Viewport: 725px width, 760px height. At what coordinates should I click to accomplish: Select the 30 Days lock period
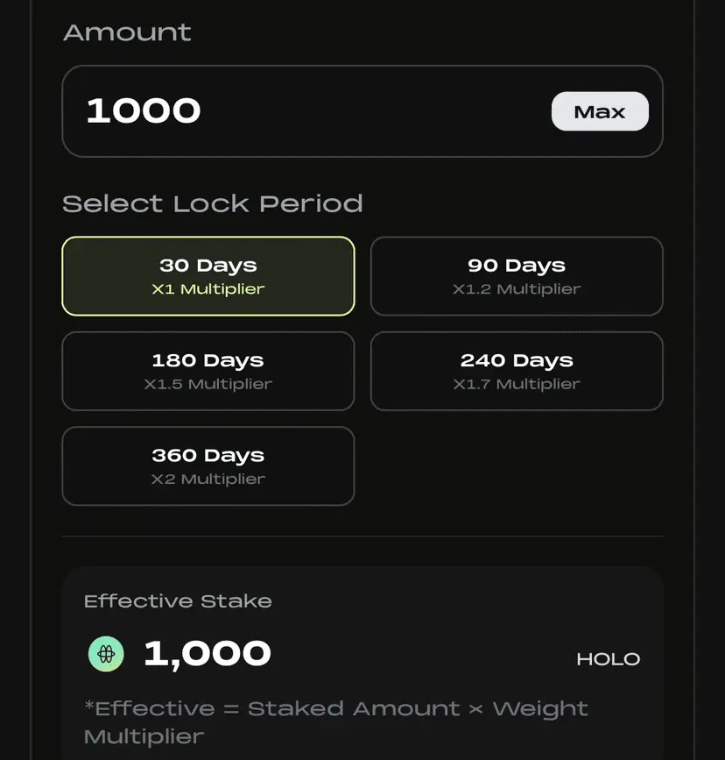(208, 276)
